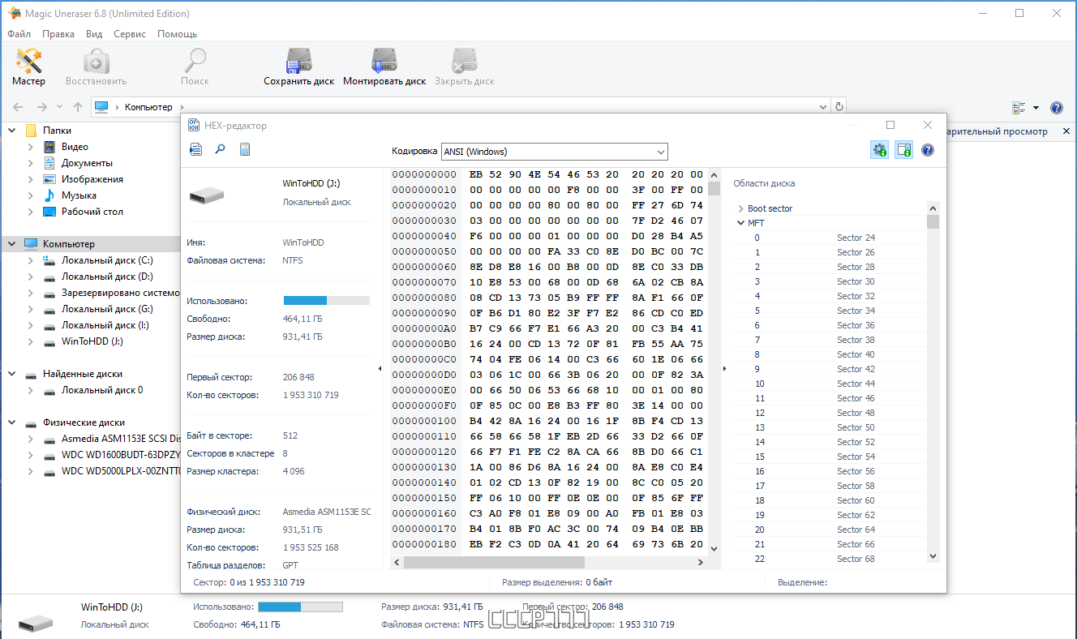
Task: Open HEX editor help question icon
Action: point(928,150)
